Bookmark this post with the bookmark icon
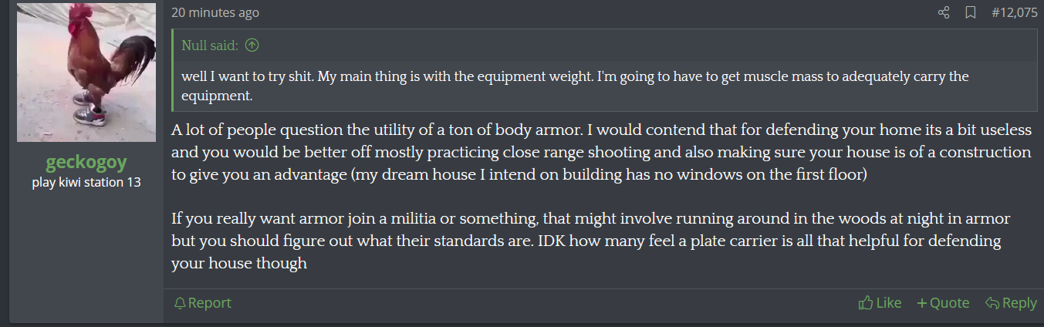 pyautogui.click(x=971, y=12)
